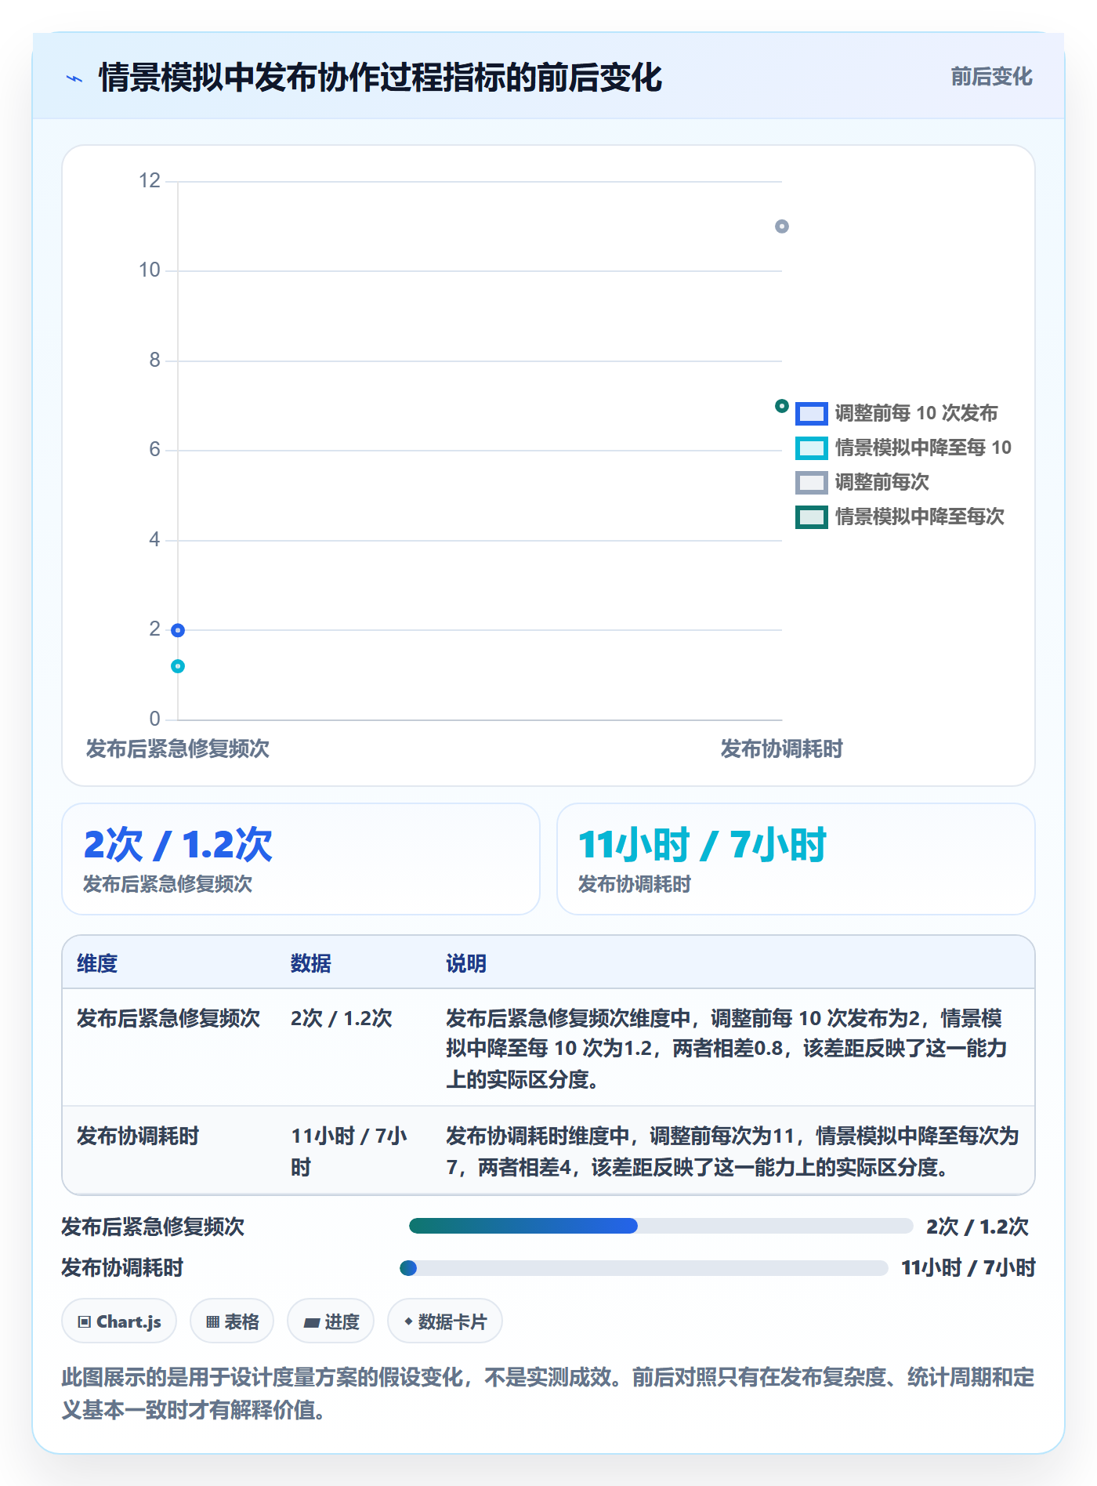Viewport: 1097px width, 1486px height.
Task: Click the 发布协调耗时 x-axis label
Action: click(782, 748)
